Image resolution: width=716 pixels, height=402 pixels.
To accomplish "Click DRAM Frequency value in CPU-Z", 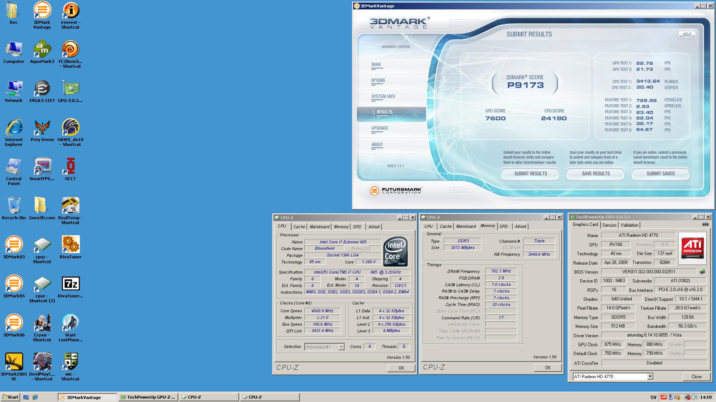I will [501, 271].
